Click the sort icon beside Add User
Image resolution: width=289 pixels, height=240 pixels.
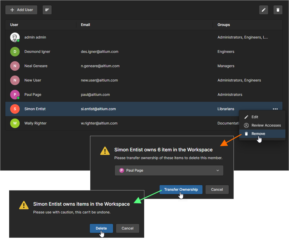[x=47, y=10]
